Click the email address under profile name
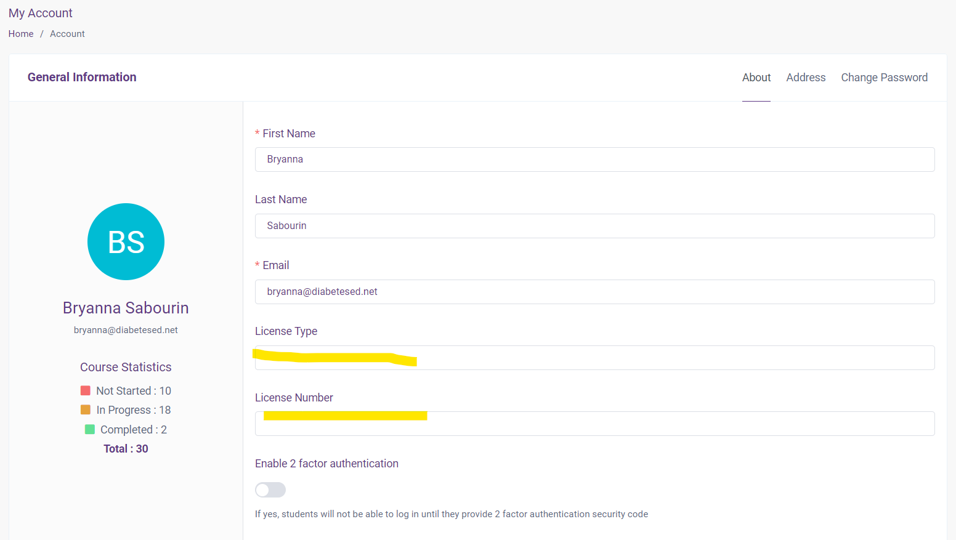 [126, 330]
